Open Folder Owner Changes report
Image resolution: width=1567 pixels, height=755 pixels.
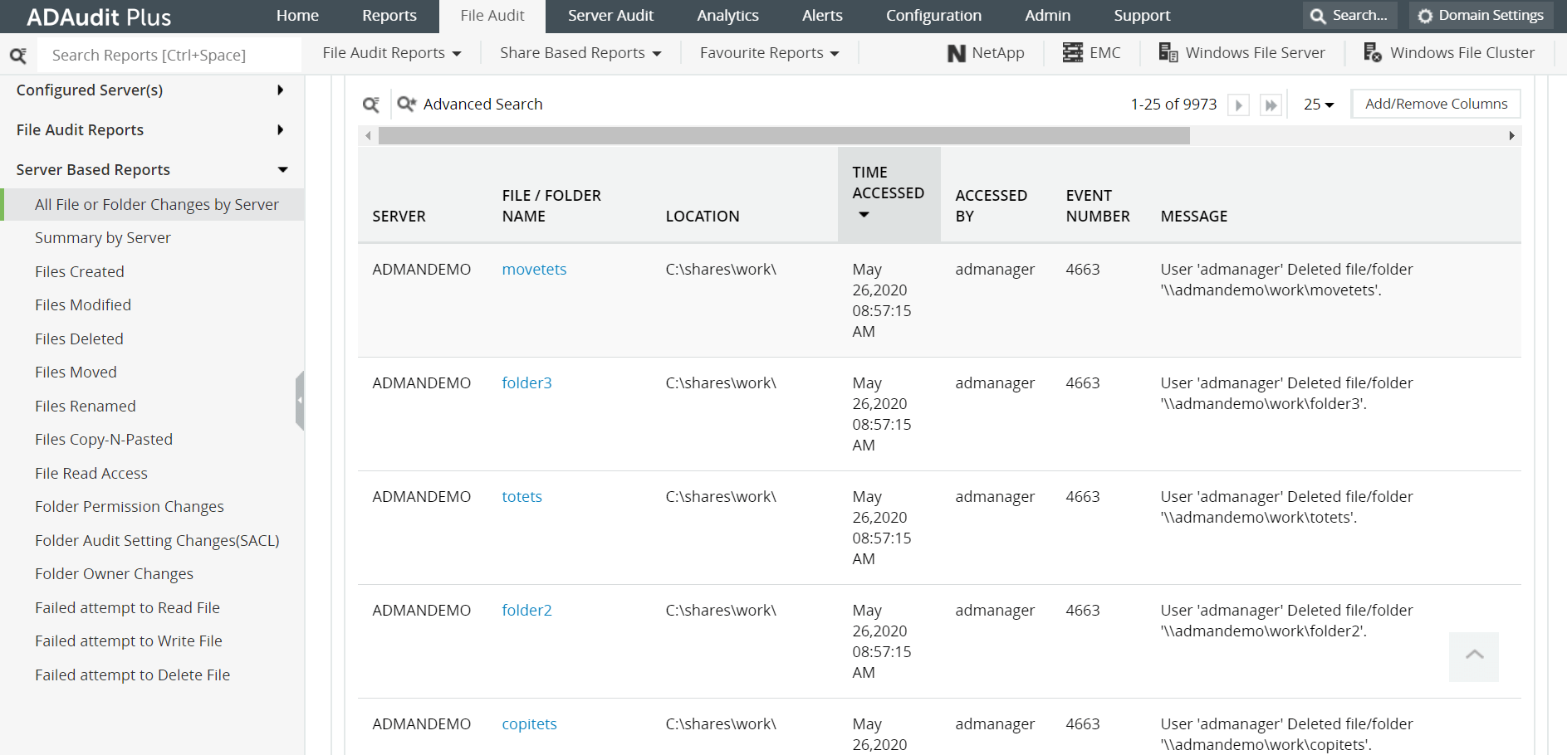coord(114,574)
